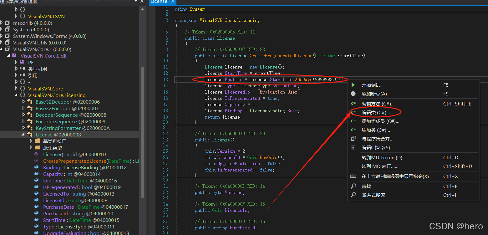Click the green play icon for 开始调试
488x235 pixels.
[353, 85]
